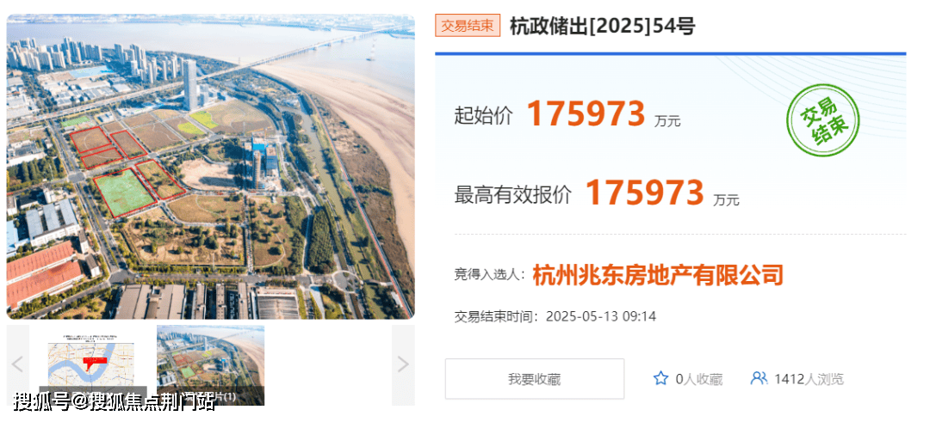Select the location map thumbnail

[92, 364]
